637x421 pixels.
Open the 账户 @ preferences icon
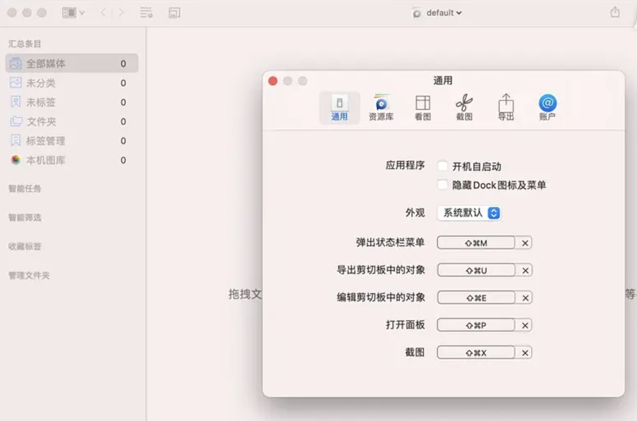[x=546, y=106]
